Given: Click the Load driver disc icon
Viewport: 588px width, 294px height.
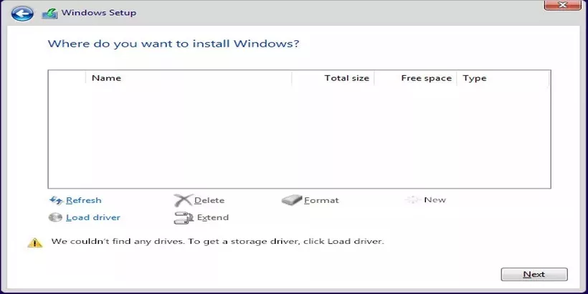Looking at the screenshot, I should coord(55,217).
